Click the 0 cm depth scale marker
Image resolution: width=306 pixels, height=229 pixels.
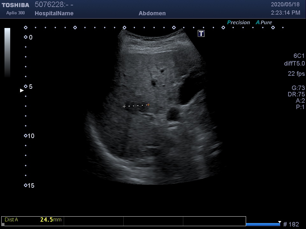point(25,37)
